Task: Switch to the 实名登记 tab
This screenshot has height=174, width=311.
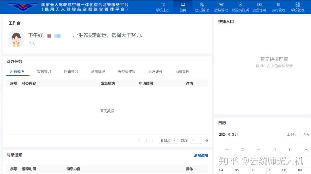Action: tap(44, 71)
